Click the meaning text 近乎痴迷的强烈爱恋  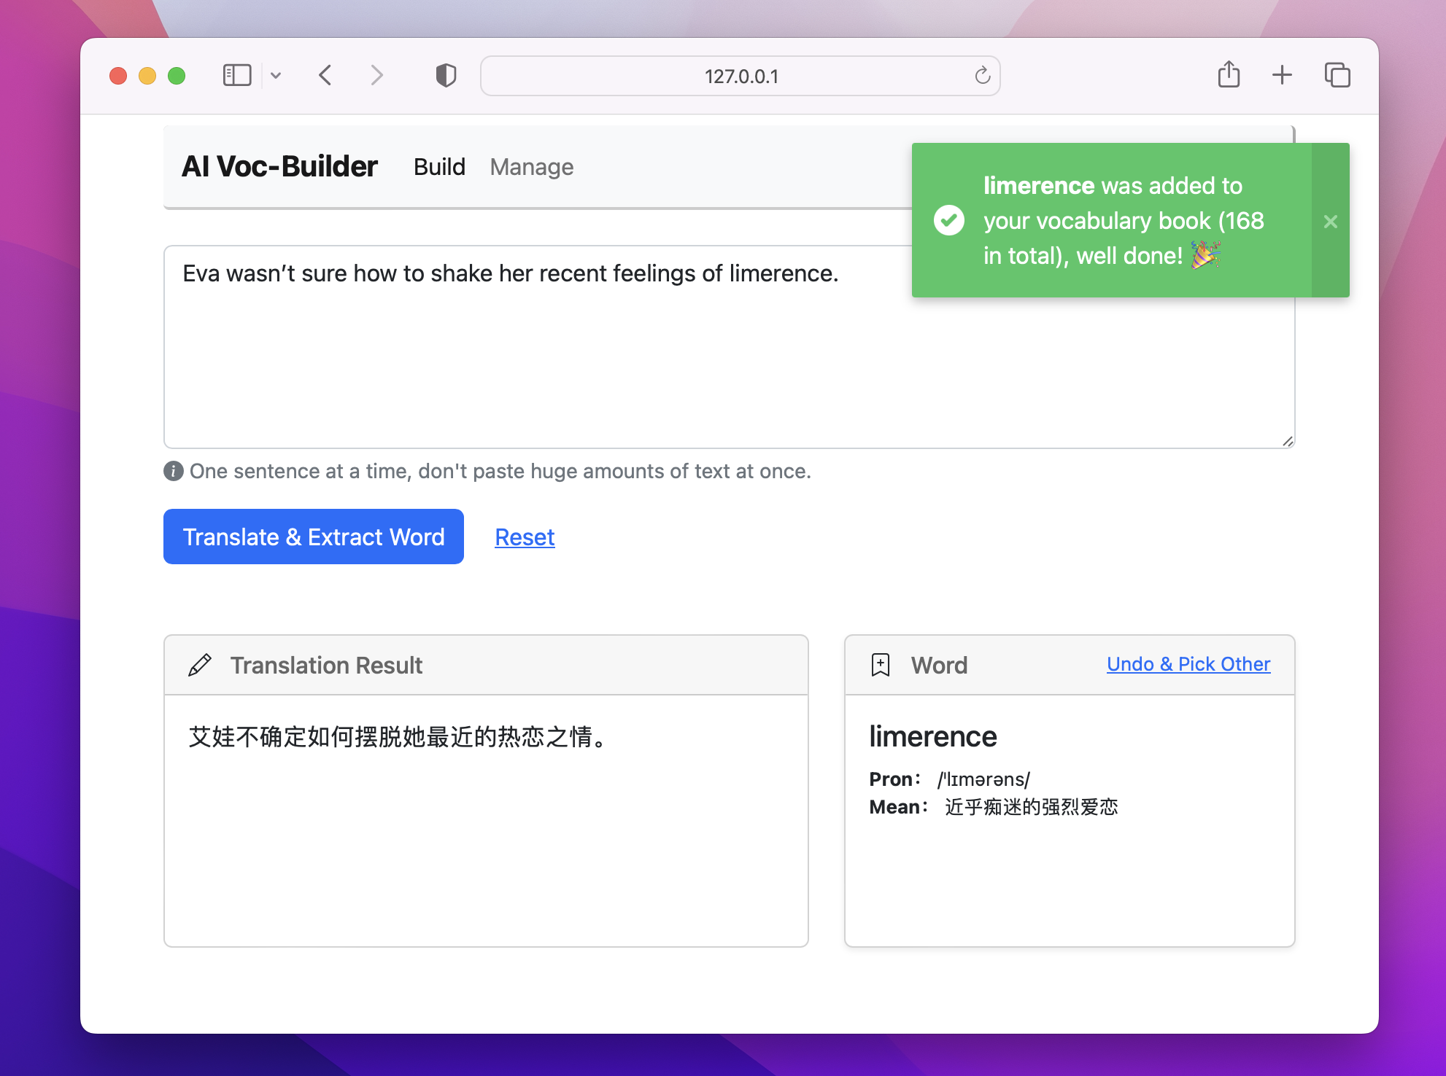point(1032,807)
